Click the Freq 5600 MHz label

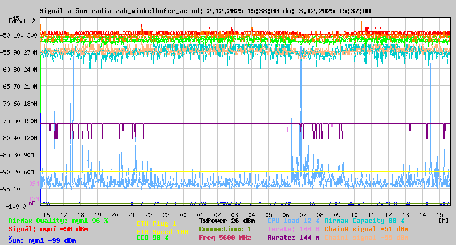tap(225, 238)
